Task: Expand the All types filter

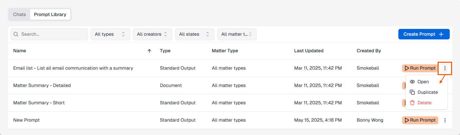Action: [x=110, y=34]
